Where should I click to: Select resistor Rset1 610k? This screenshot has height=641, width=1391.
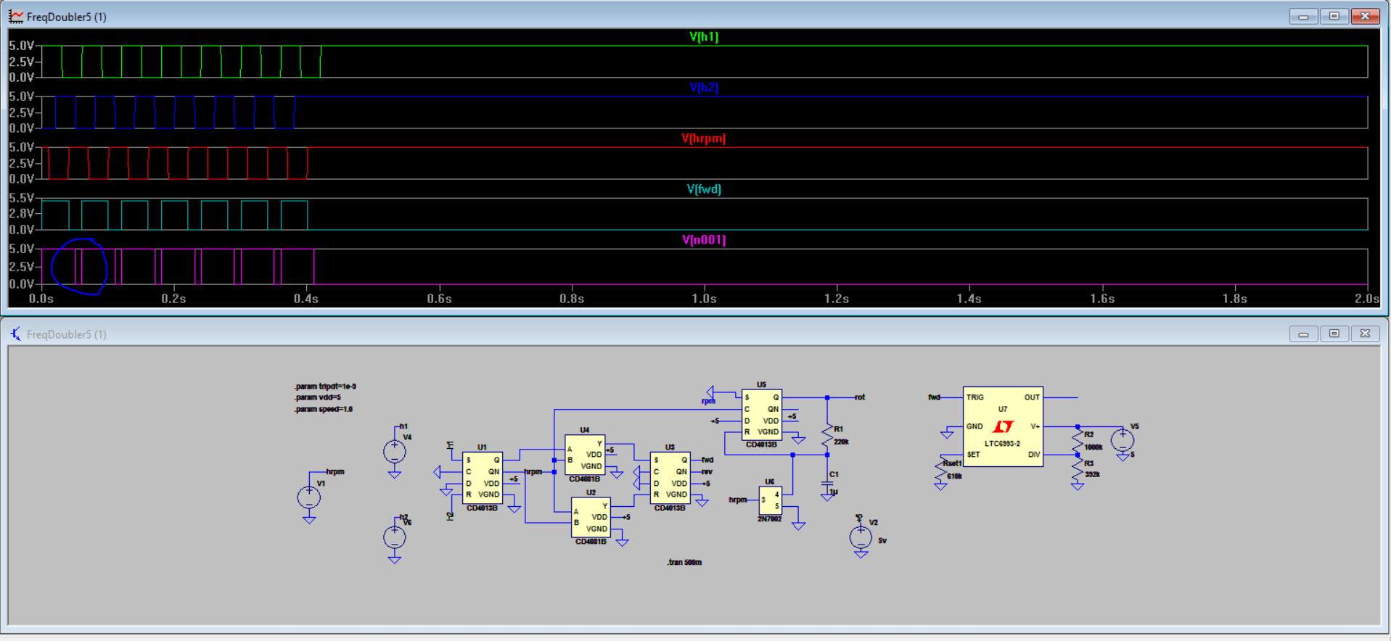(x=940, y=471)
